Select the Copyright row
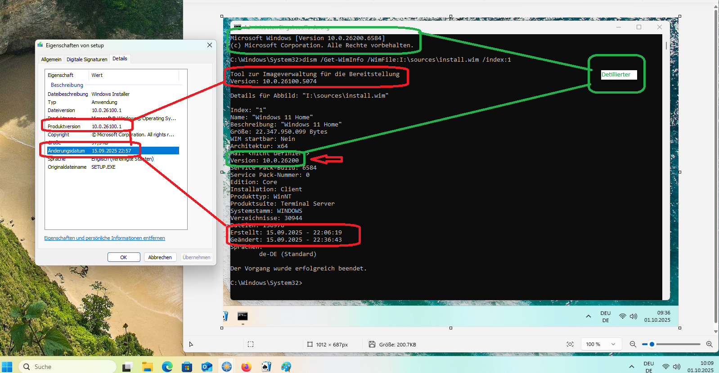The width and height of the screenshot is (719, 373). tap(113, 135)
